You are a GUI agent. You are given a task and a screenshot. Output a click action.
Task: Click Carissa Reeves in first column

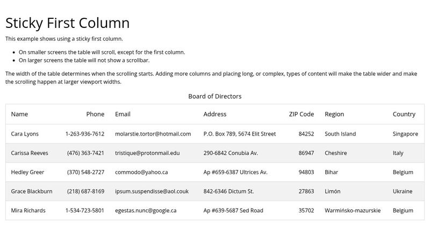coord(30,153)
